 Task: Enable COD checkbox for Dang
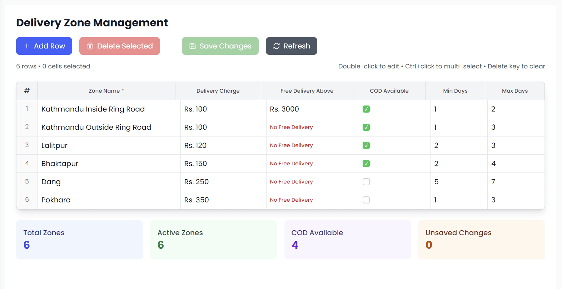tap(366, 182)
